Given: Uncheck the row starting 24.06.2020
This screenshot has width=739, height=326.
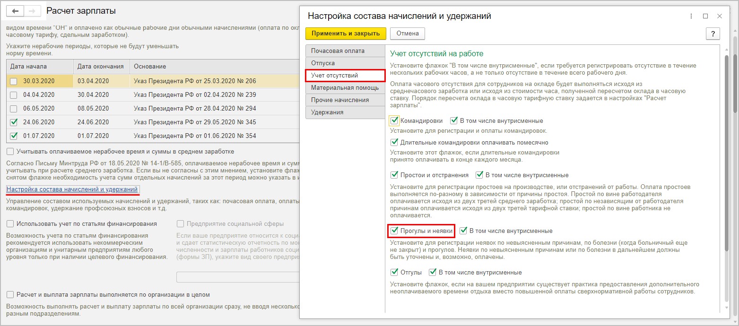Looking at the screenshot, I should 14,122.
